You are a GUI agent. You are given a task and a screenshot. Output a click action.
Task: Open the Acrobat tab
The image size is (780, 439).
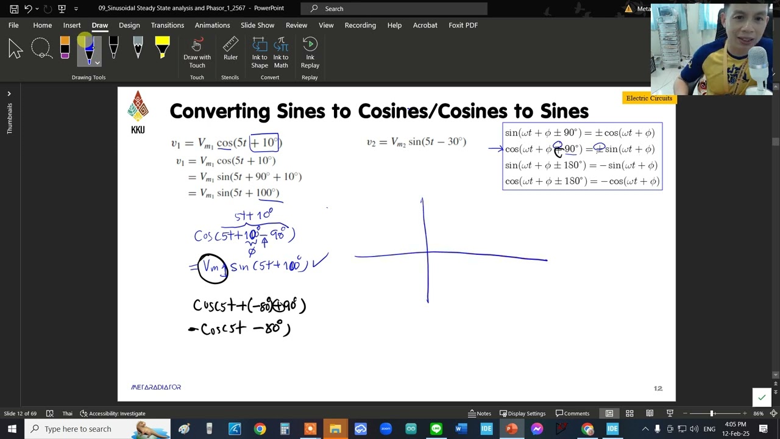[425, 25]
